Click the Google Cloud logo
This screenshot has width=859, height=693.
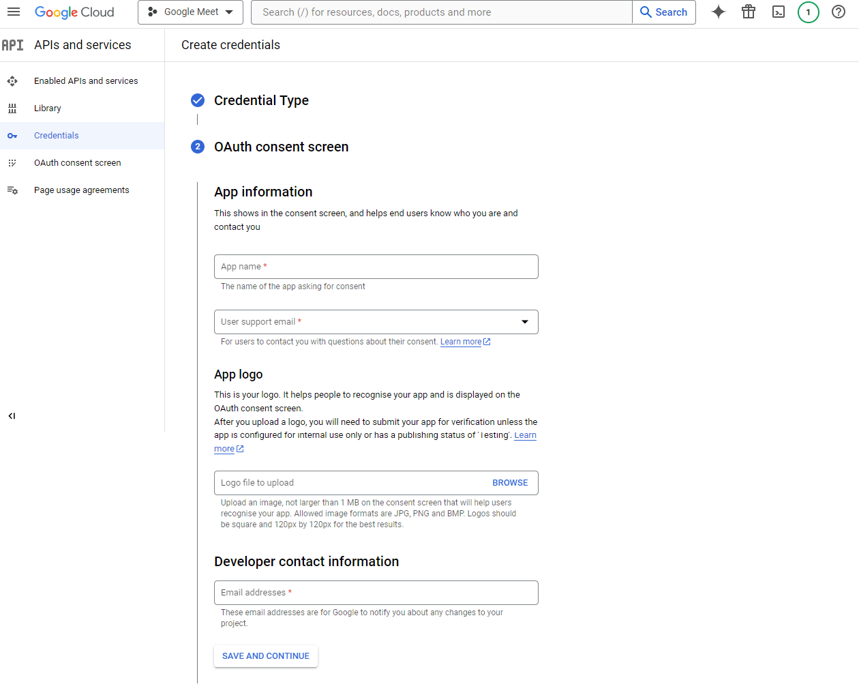click(74, 12)
